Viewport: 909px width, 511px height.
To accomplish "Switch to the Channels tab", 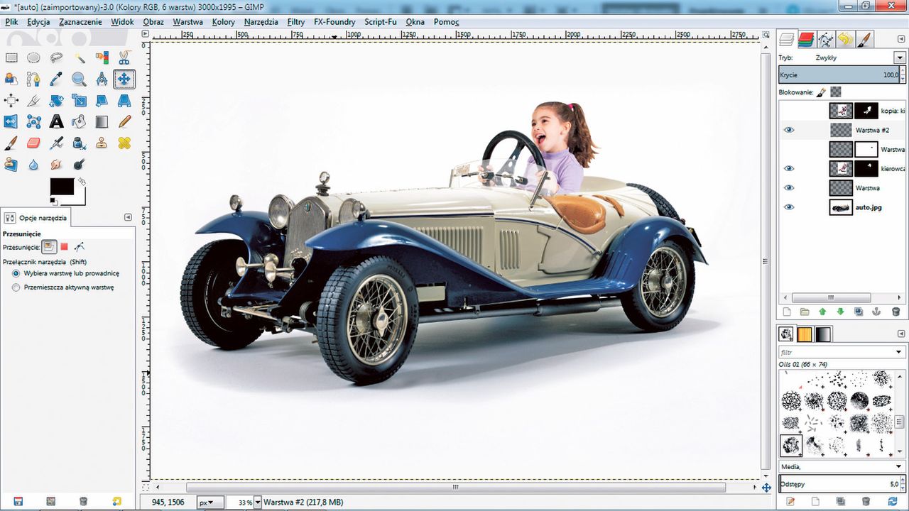I will point(805,39).
